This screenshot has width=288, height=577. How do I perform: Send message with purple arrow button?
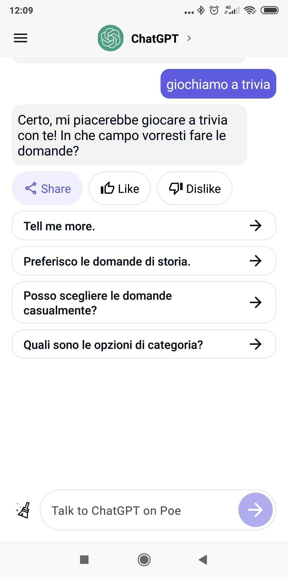255,510
